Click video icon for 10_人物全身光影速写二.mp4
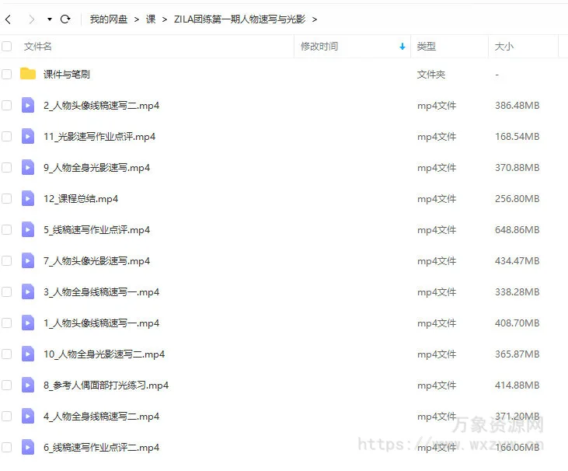This screenshot has width=568, height=471. pos(28,354)
